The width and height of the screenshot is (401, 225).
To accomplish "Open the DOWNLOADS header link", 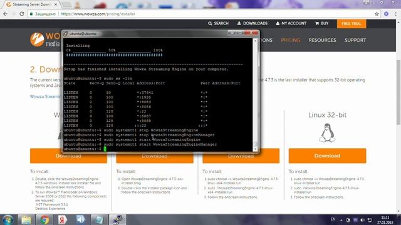I will point(252,24).
